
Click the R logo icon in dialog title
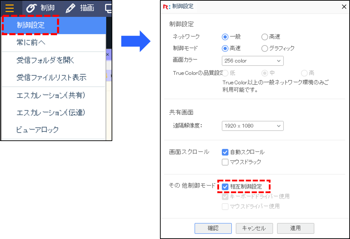click(x=167, y=7)
